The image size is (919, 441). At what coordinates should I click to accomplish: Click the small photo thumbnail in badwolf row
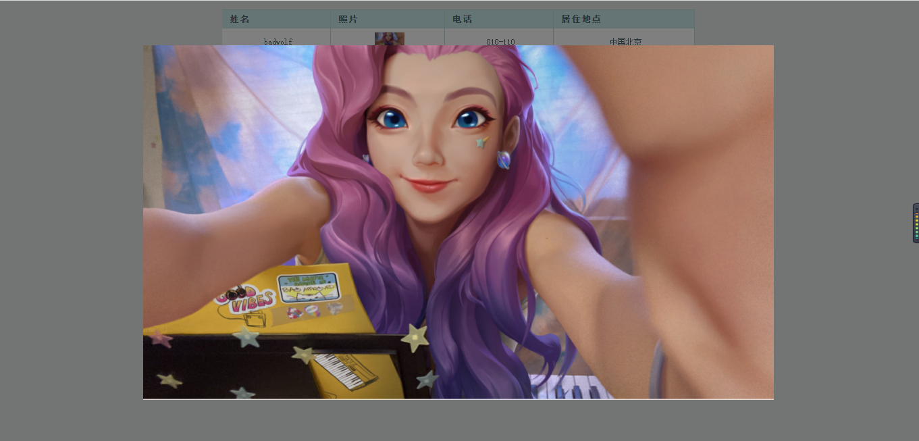point(390,39)
